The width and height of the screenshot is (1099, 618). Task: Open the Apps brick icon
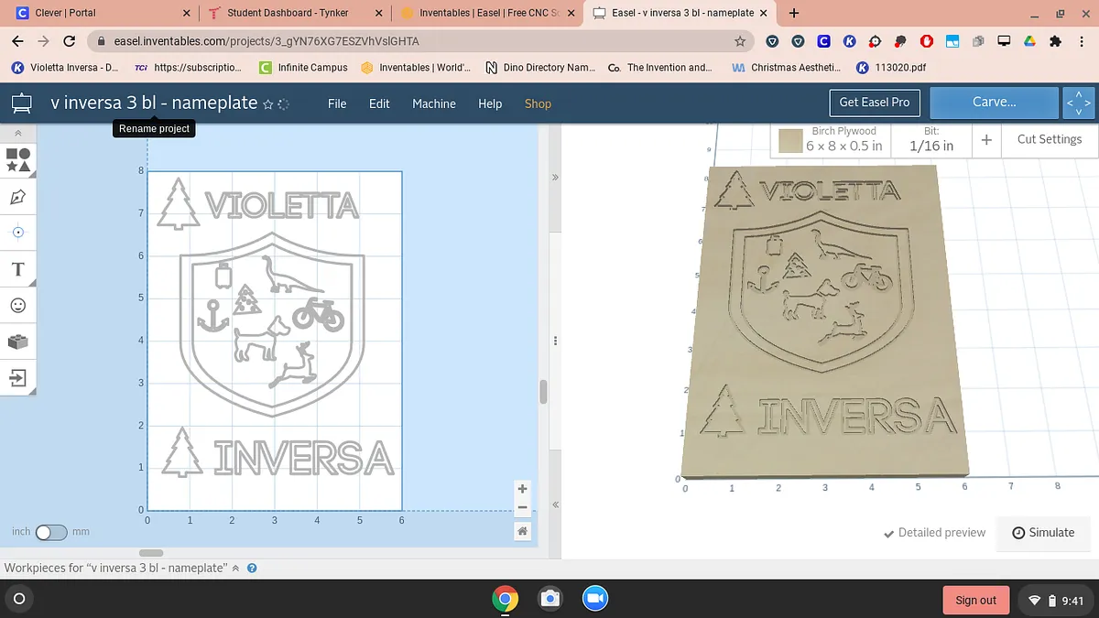point(18,342)
